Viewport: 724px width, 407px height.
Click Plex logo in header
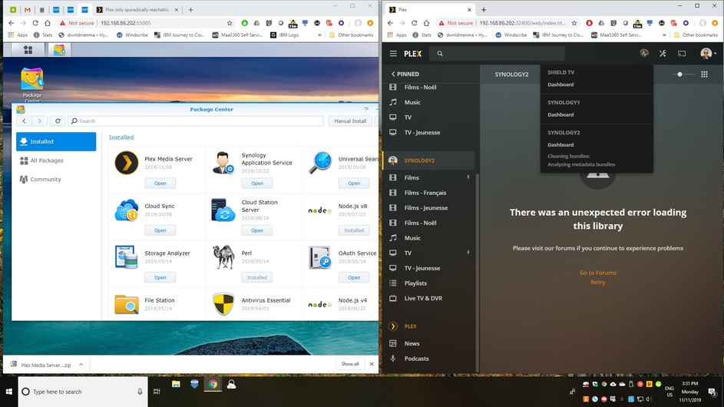tap(413, 54)
